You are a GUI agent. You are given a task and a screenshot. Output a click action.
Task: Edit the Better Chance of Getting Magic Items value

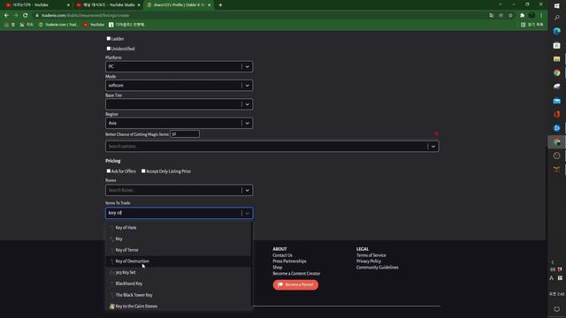coord(185,133)
